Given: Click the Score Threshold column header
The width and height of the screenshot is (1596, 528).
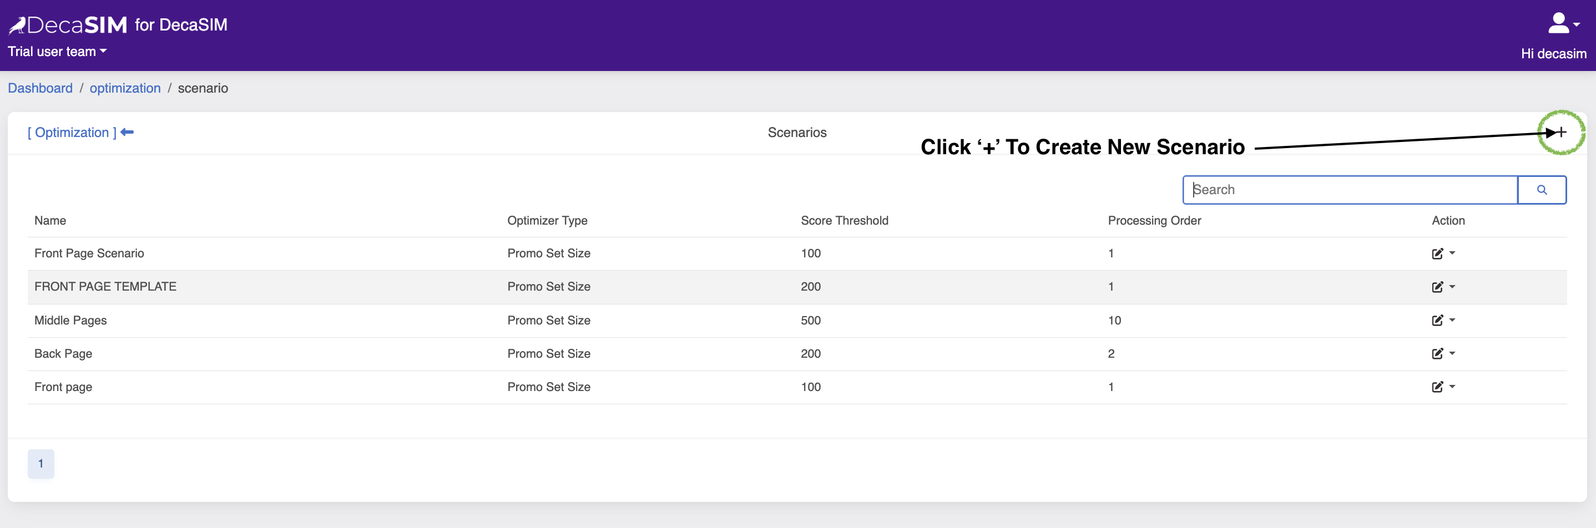Looking at the screenshot, I should tap(844, 220).
